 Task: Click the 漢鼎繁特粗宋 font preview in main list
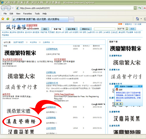[x=20, y=53]
